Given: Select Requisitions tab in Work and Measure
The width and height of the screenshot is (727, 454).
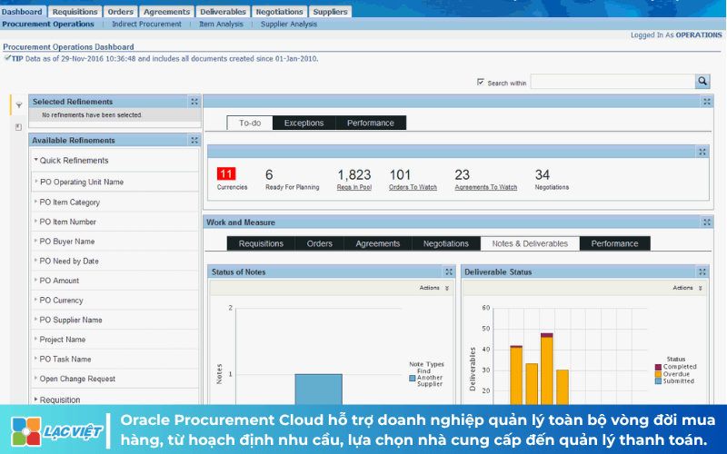Looking at the screenshot, I should click(x=261, y=243).
